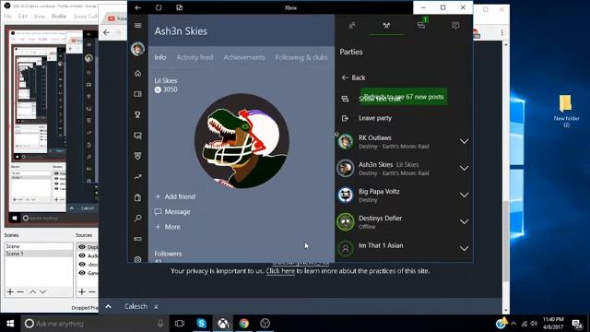Open Connection icon in Xbox sidebar
This screenshot has width=590, height=332.
coord(137,239)
